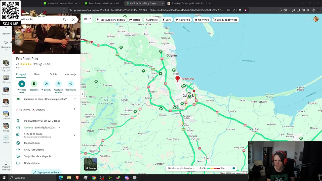Viewport: 322px width, 181px height.
Task: Click the search magnifier in Maps search box
Action: click(x=65, y=19)
